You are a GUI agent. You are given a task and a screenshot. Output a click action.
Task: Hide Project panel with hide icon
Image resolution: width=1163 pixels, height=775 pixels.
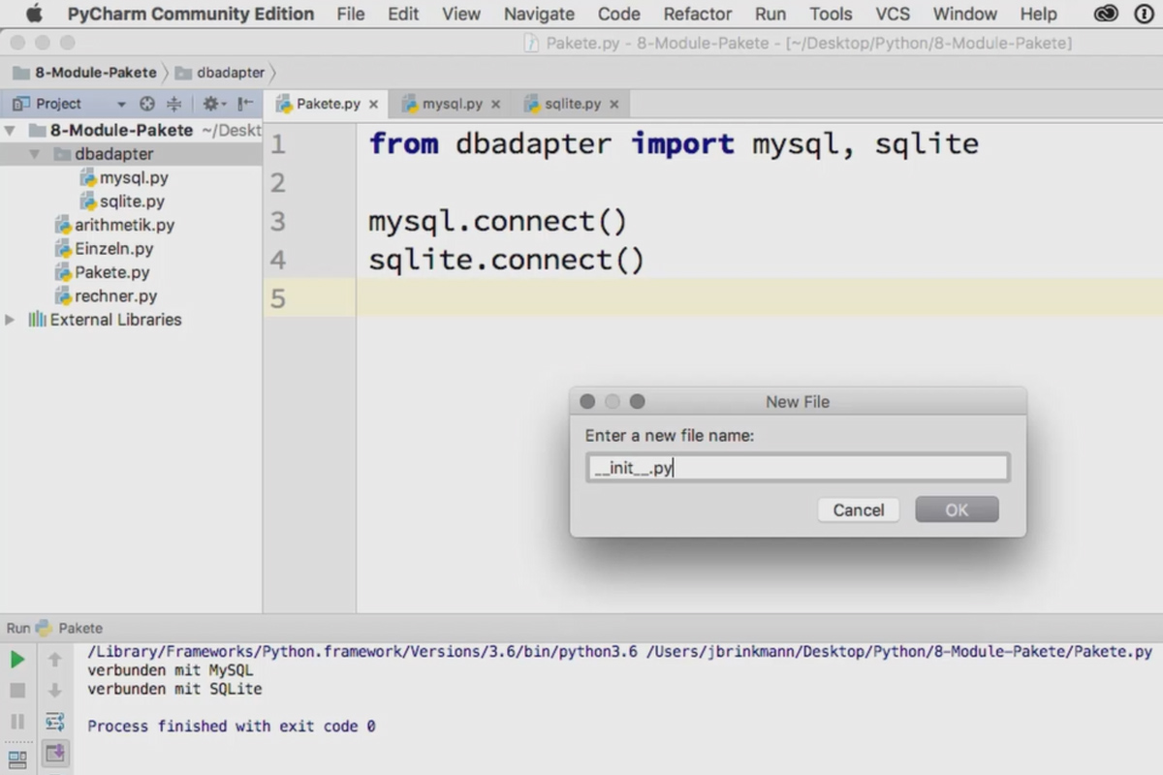tap(245, 104)
